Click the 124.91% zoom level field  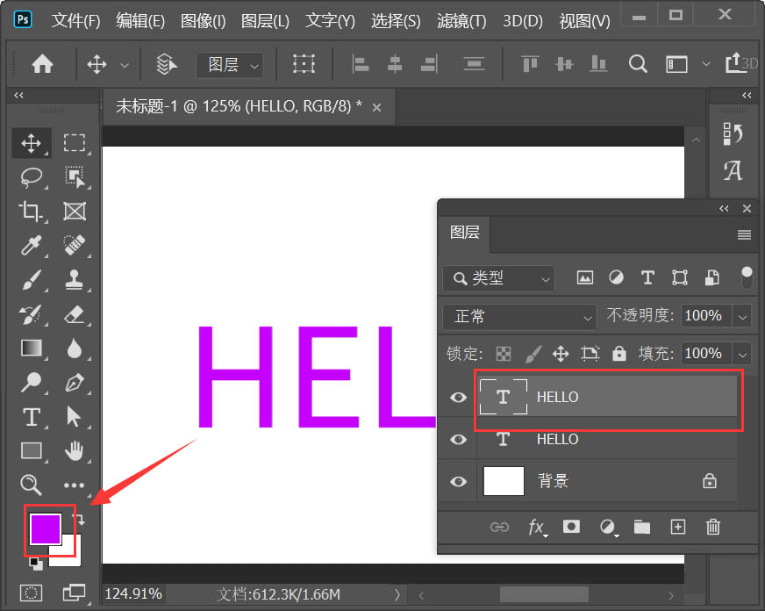pos(132,594)
